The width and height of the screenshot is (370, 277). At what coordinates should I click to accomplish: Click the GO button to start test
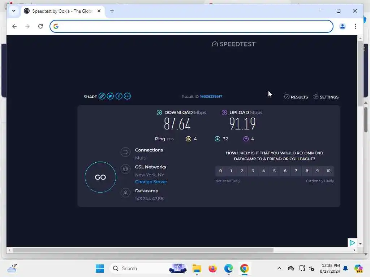100,177
